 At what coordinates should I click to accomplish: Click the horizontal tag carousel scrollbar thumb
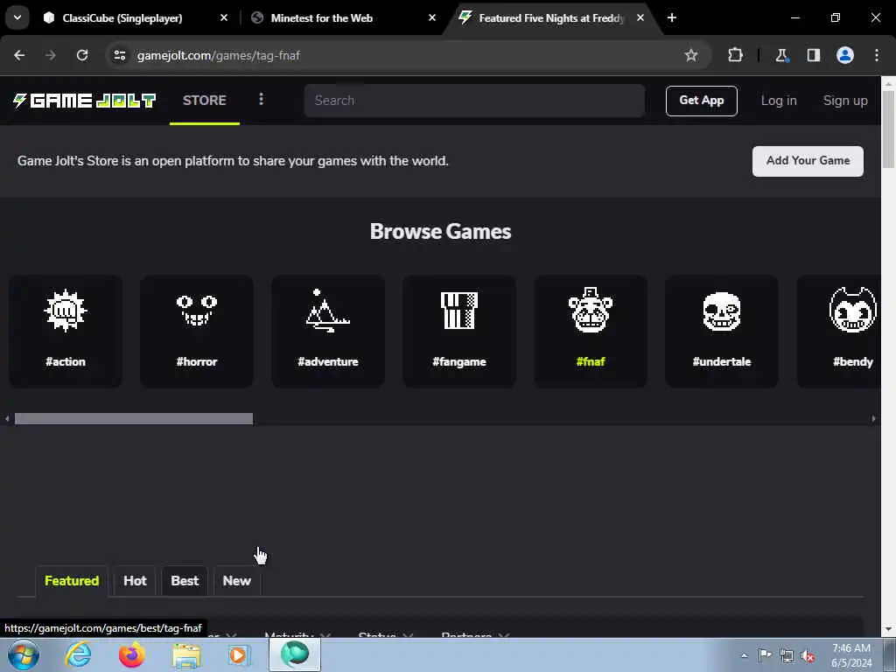(x=134, y=419)
